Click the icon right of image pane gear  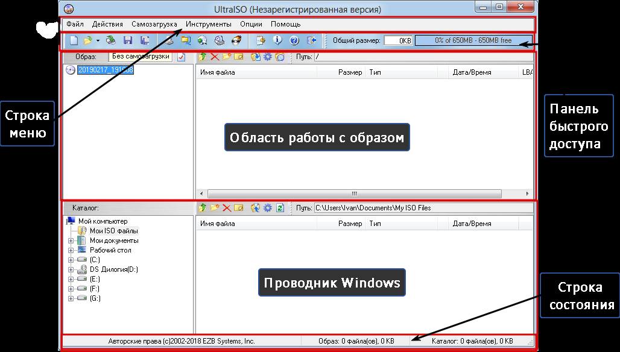pos(280,57)
